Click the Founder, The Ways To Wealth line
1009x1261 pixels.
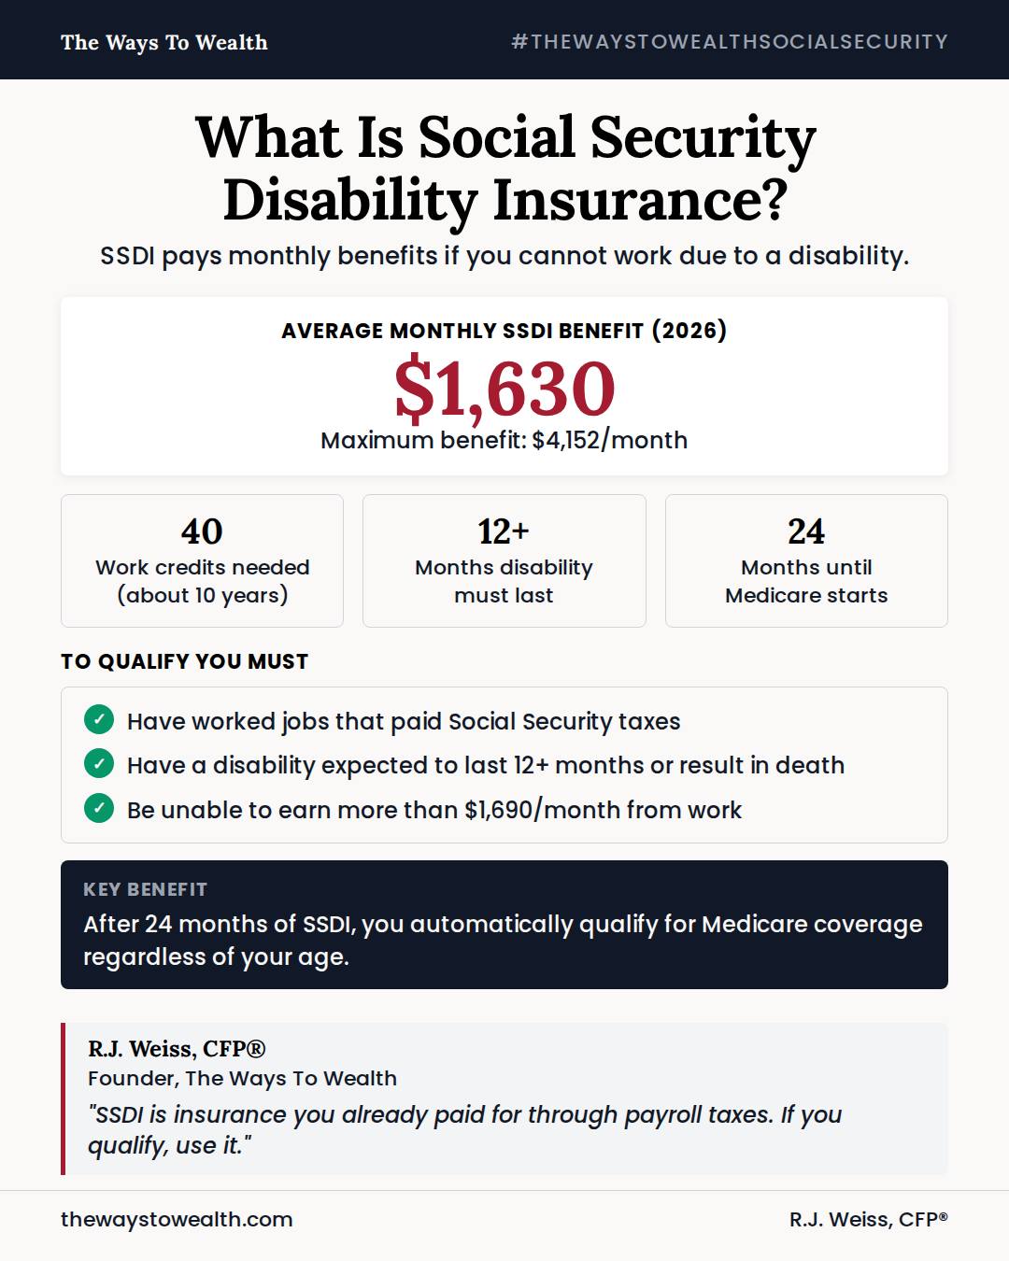[x=242, y=1078]
